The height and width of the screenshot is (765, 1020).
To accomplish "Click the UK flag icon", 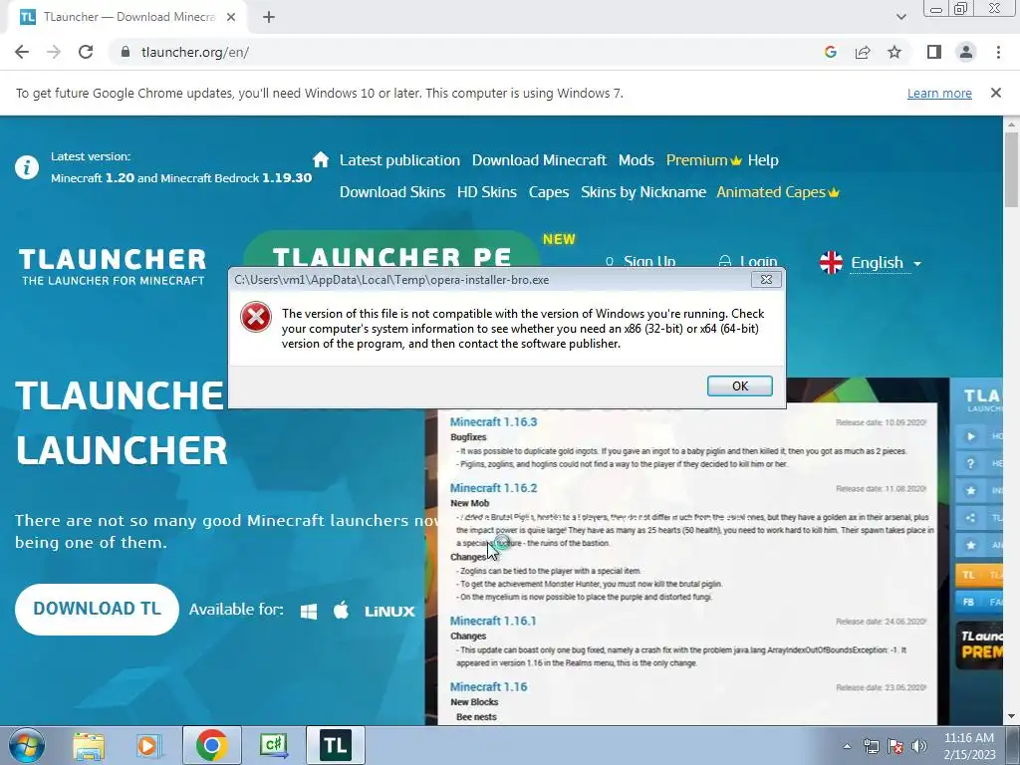I will click(832, 263).
